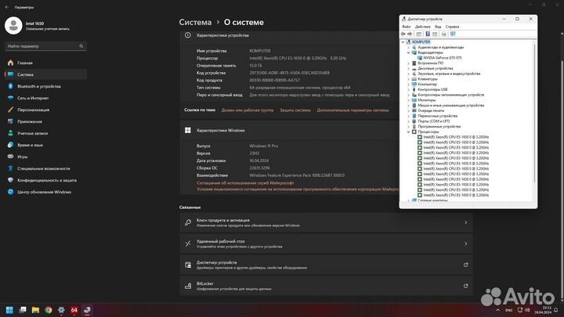Image resolution: width=564 pixels, height=317 pixels.
Task: Open the clock and date in tray
Action: point(543,310)
